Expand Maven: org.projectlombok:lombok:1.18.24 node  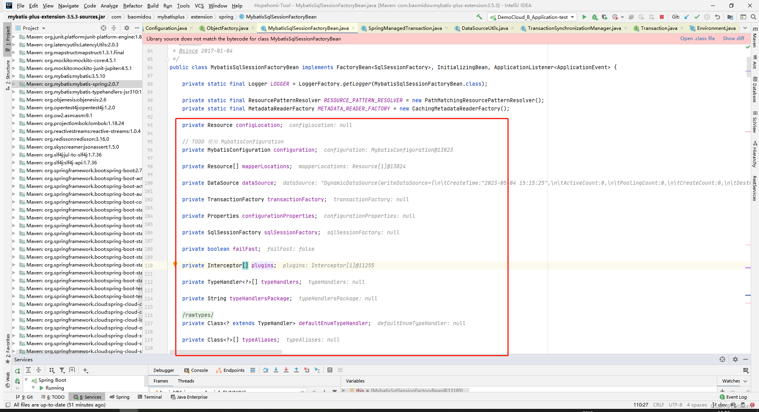14,123
